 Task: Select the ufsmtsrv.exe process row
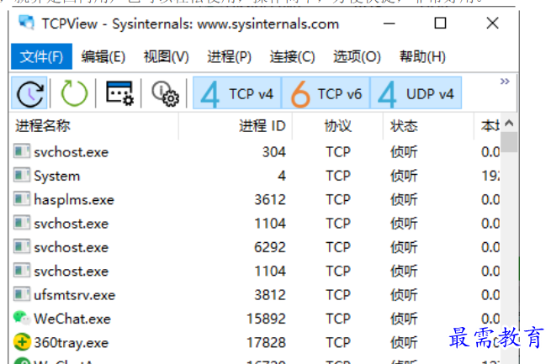coord(255,295)
